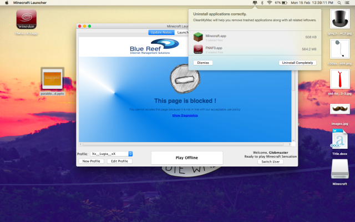Click 'This page is blocked !' heading
This screenshot has width=355, height=222.
[185, 101]
